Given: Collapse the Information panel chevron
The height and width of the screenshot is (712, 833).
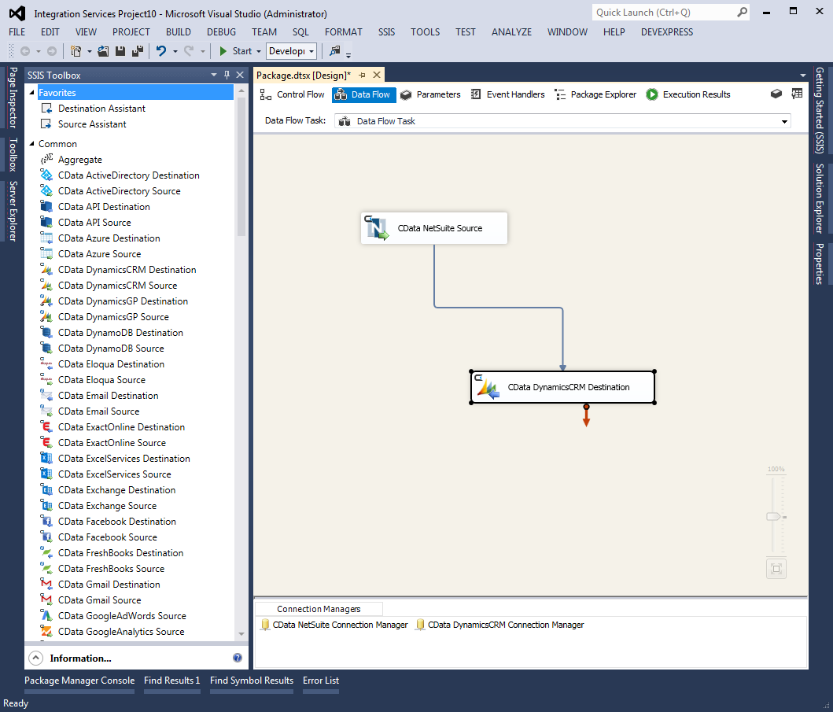Looking at the screenshot, I should 35,658.
